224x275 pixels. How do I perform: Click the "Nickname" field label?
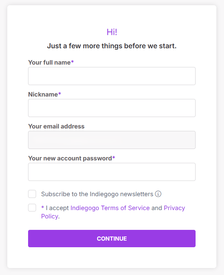pyautogui.click(x=43, y=94)
